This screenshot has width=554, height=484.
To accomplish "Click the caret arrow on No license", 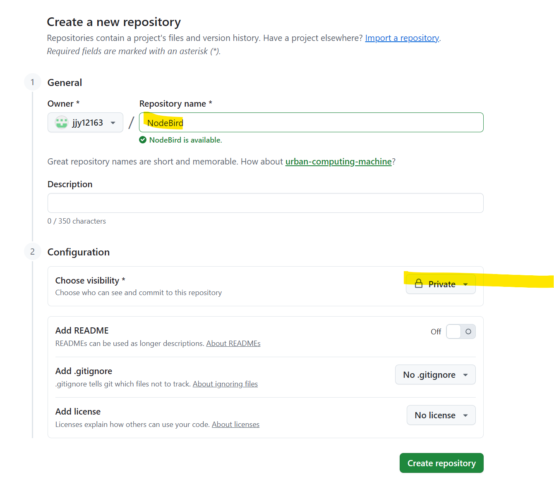I will pos(465,415).
